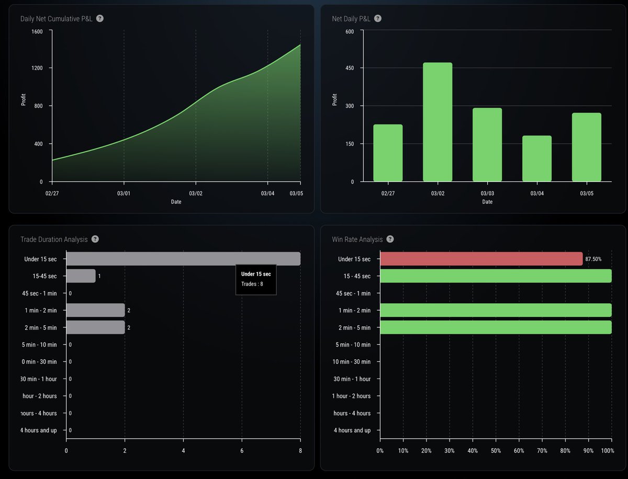This screenshot has width=628, height=479.
Task: Click the Net Daily P&L title
Action: click(351, 19)
